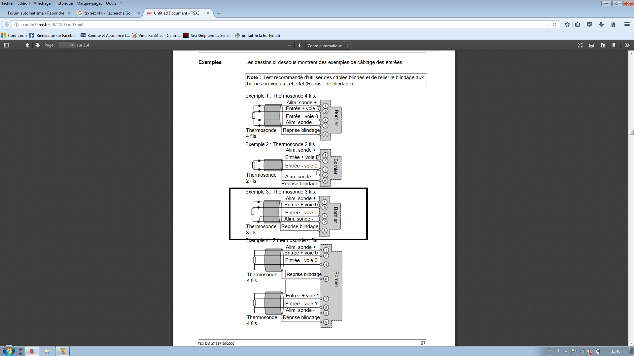Switch to Forum automatisme tab
The image size is (634, 356).
(x=36, y=13)
